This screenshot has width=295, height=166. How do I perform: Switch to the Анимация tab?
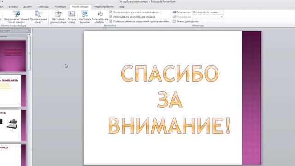point(60,7)
